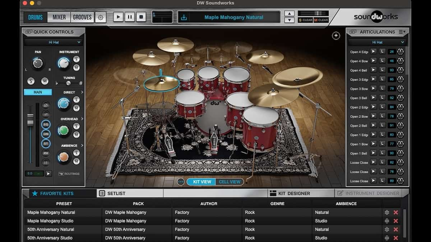Image resolution: width=431 pixels, height=242 pixels.
Task: Open the Setlist tab
Action: [x=117, y=193]
